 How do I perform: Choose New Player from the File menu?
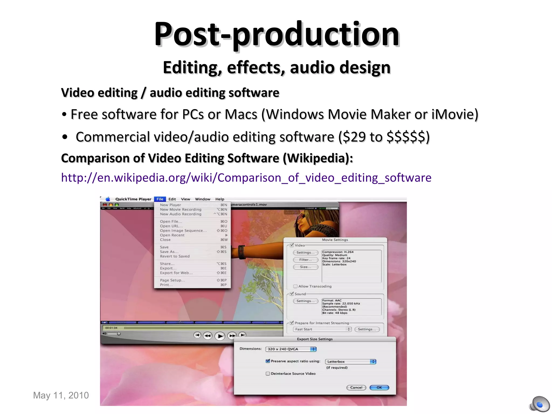(192, 205)
